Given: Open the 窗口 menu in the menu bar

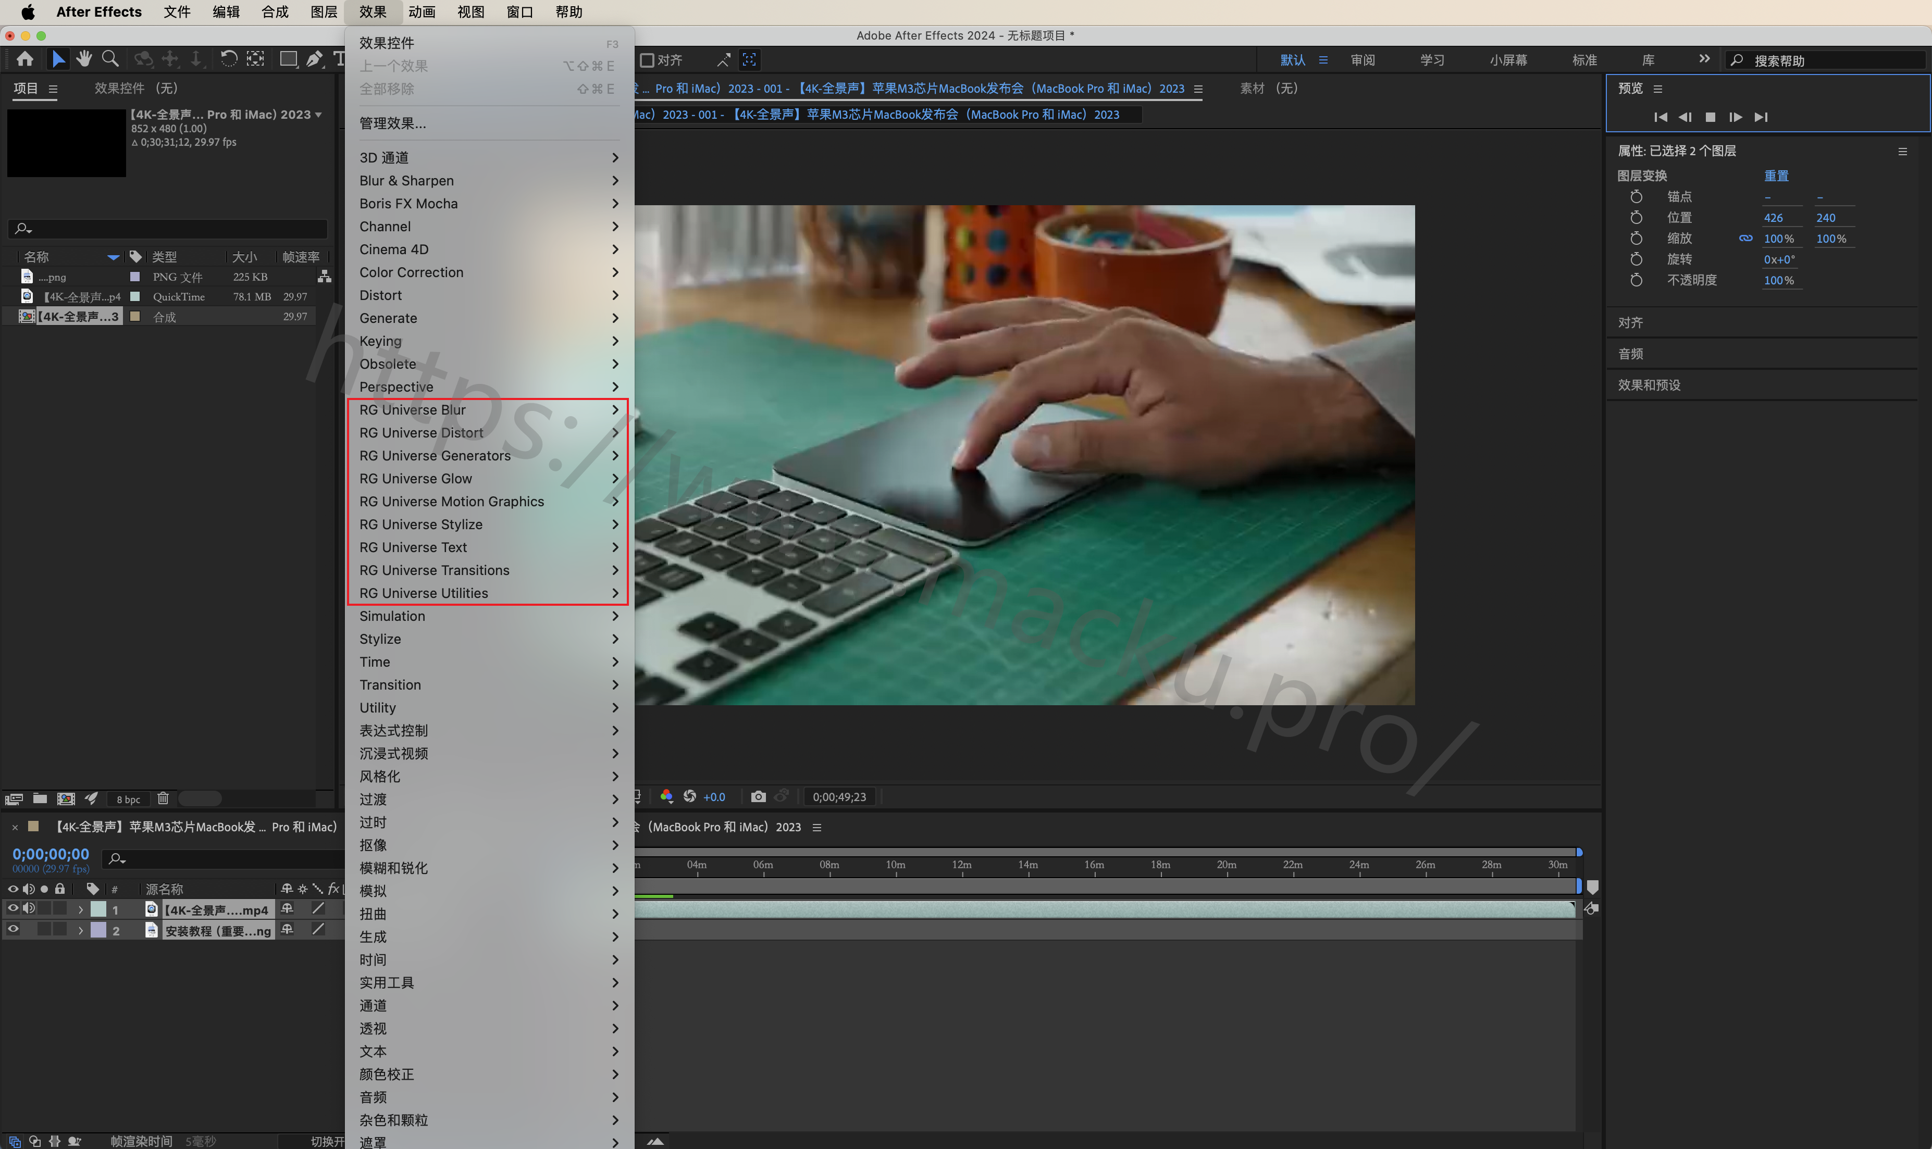Looking at the screenshot, I should tap(519, 11).
